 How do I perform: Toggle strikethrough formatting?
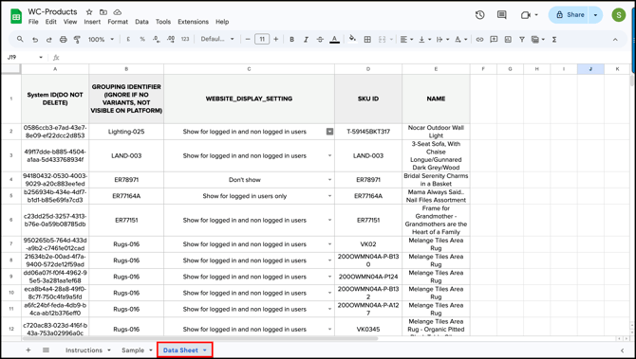(320, 39)
